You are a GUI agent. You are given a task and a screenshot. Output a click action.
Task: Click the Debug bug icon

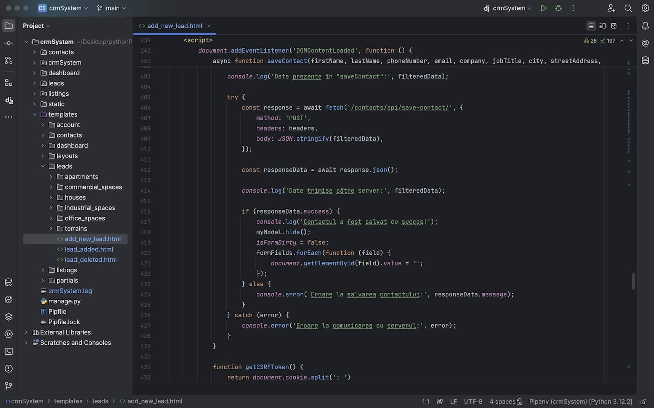coord(558,8)
